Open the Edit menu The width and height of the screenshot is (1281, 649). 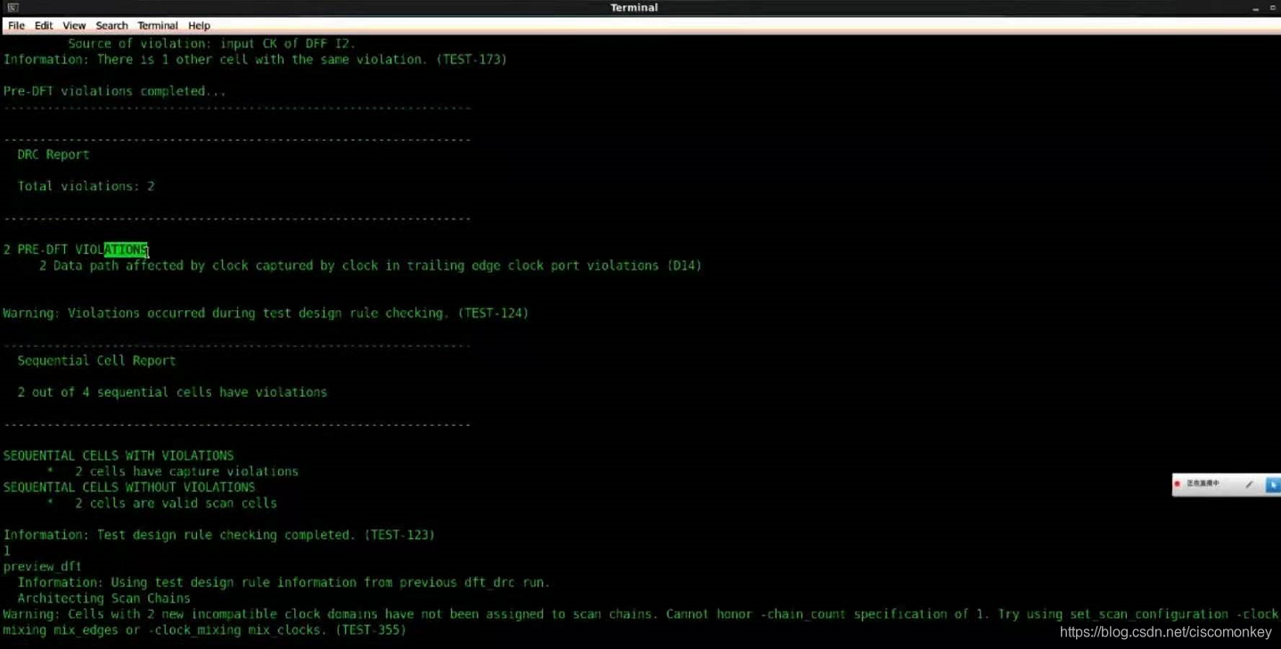[x=44, y=26]
